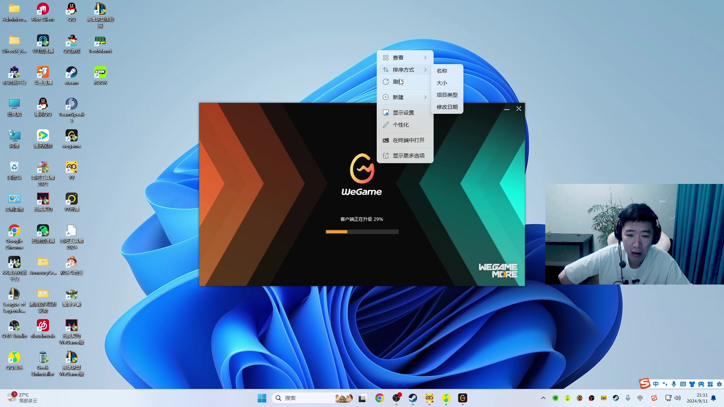Open the YY taskbar icon

pos(429,398)
